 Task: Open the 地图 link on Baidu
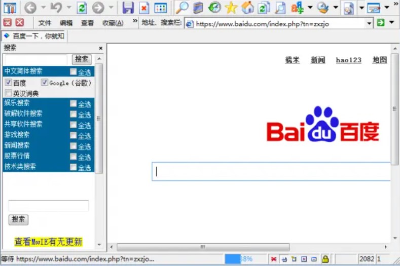click(380, 60)
